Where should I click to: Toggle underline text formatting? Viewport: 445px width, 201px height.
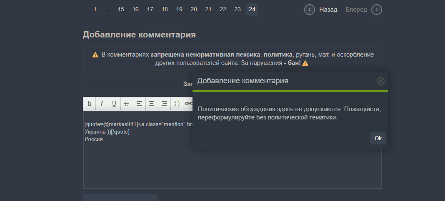pyautogui.click(x=114, y=104)
